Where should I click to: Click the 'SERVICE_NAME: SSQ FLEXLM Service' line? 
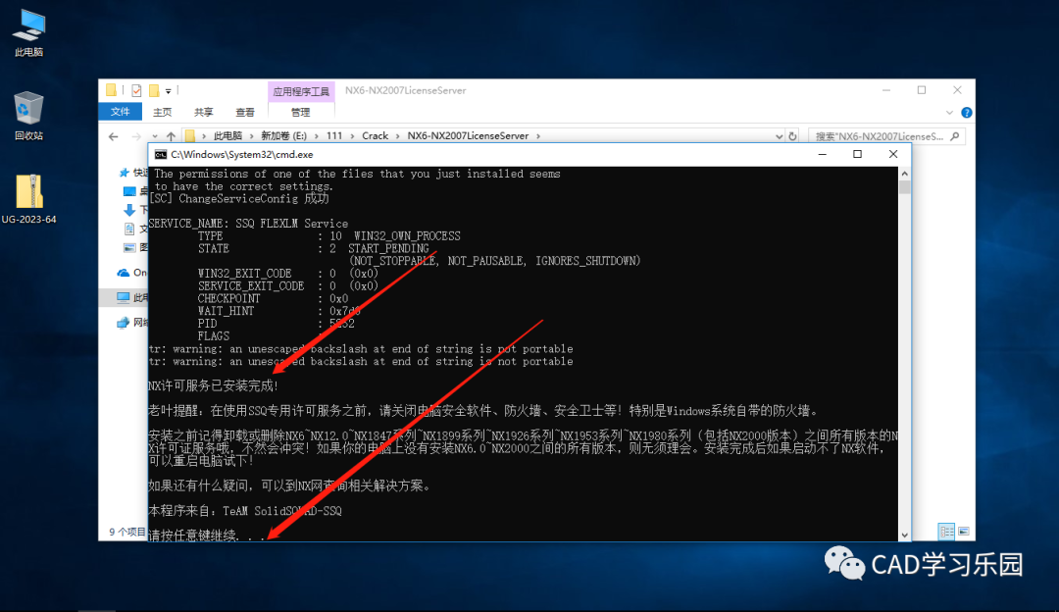coord(248,224)
